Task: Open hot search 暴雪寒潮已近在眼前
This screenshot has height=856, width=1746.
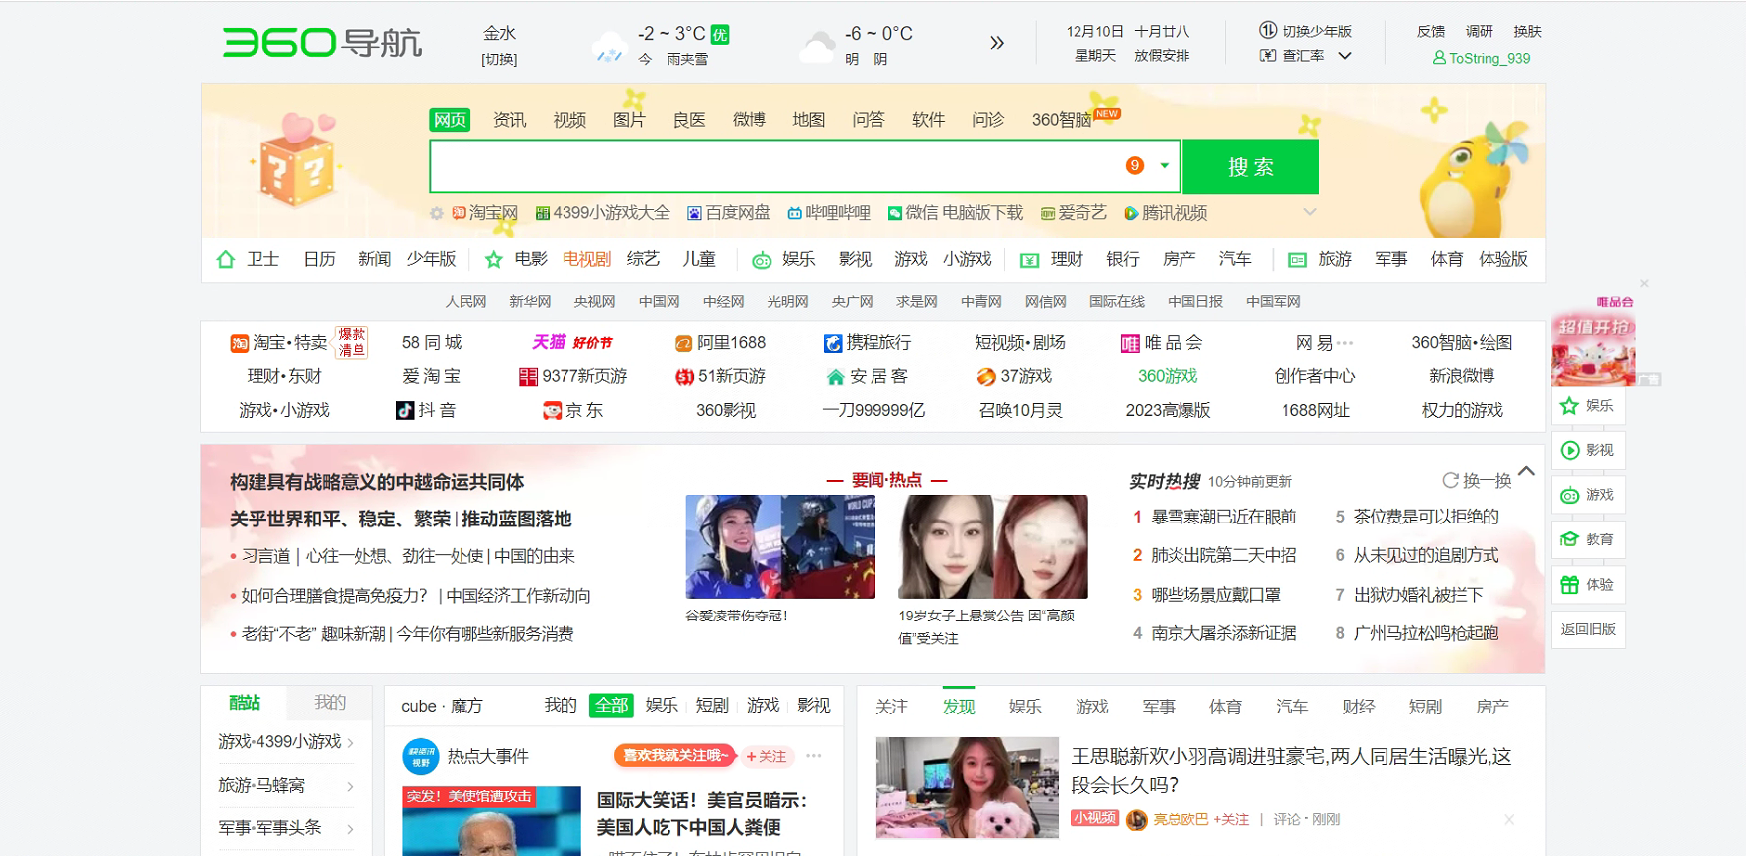Action: [1223, 517]
